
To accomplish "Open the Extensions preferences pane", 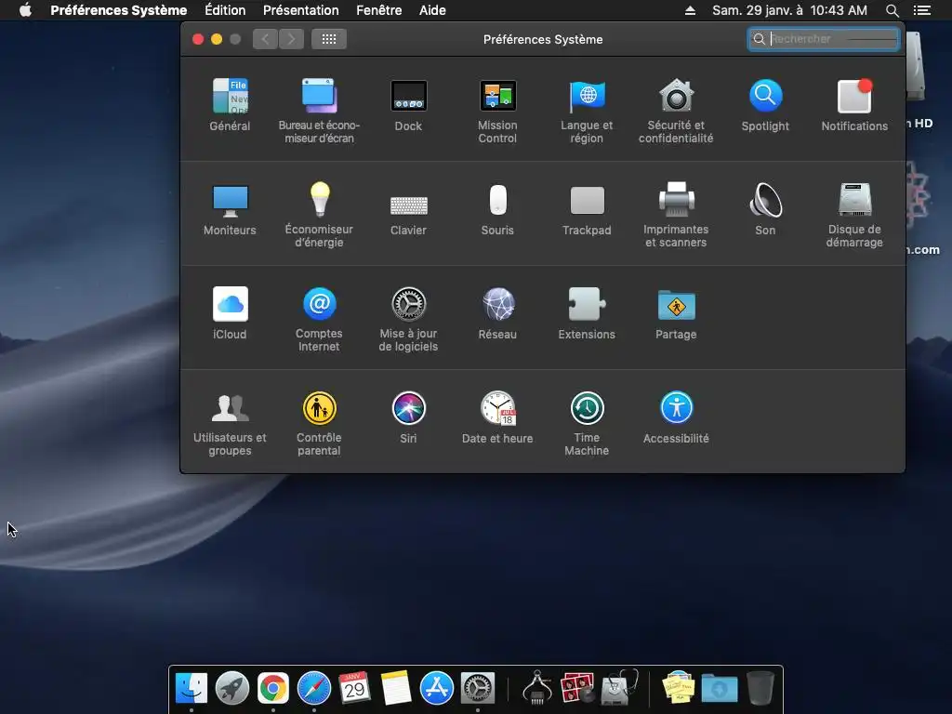I will [x=587, y=313].
